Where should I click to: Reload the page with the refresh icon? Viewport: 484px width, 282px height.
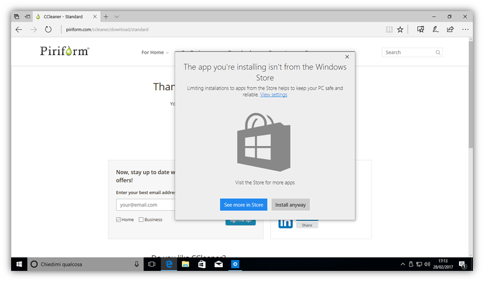(48, 29)
